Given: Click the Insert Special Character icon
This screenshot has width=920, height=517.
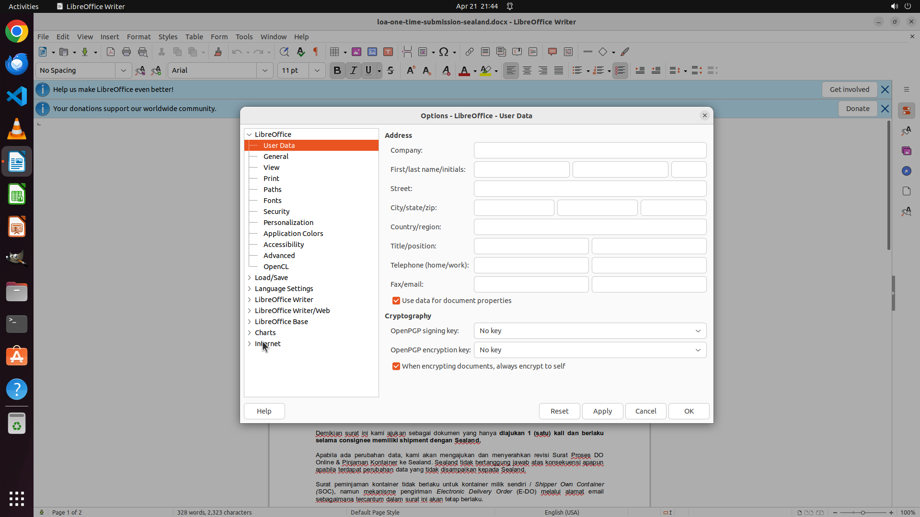Looking at the screenshot, I should coord(444,52).
